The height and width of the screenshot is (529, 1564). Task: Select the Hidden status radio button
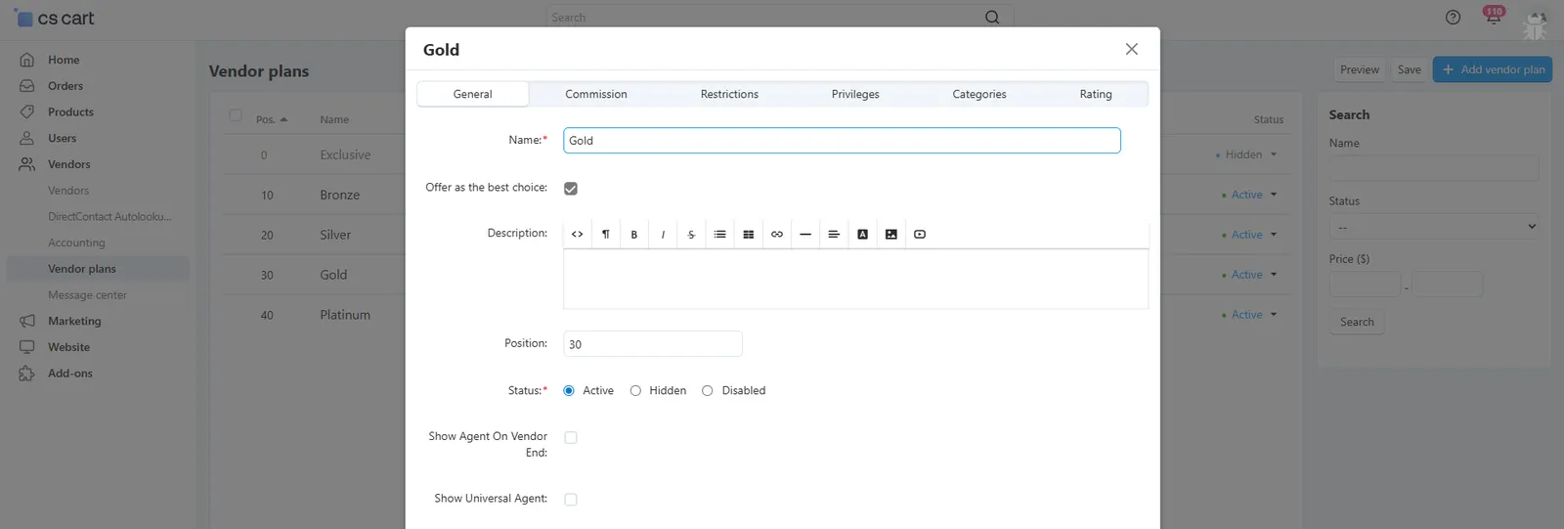point(635,391)
